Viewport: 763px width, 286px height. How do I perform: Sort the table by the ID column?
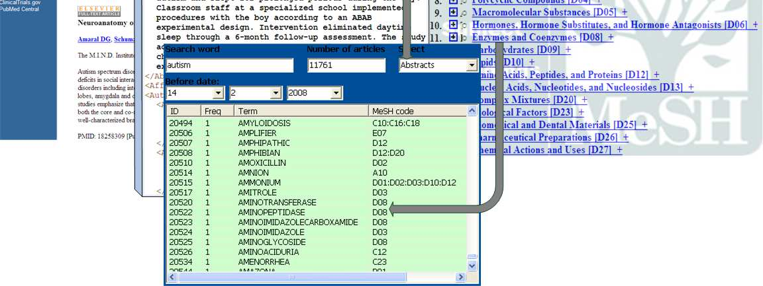click(x=183, y=111)
